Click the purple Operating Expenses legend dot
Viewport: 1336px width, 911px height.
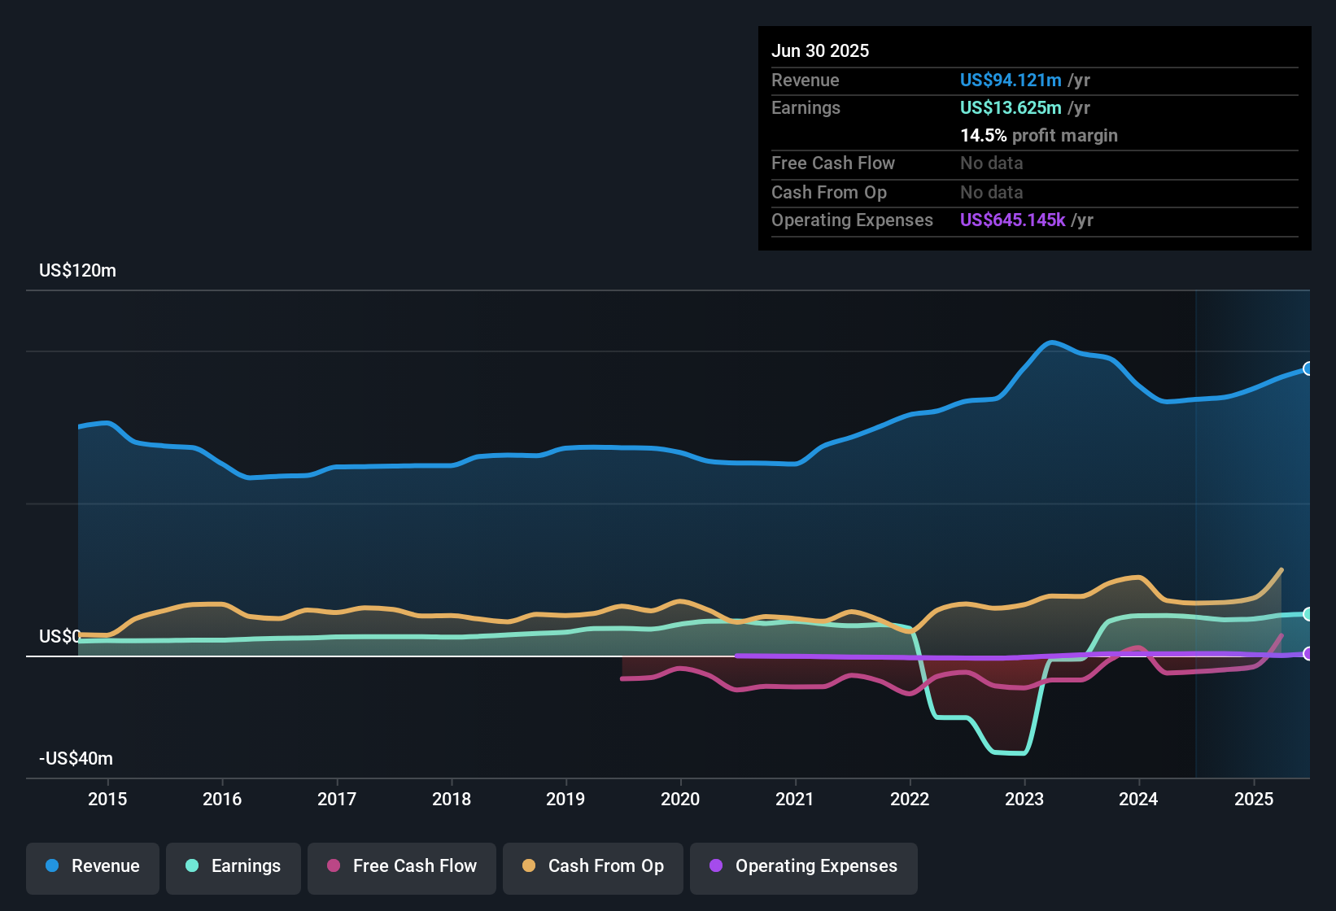[x=716, y=866]
